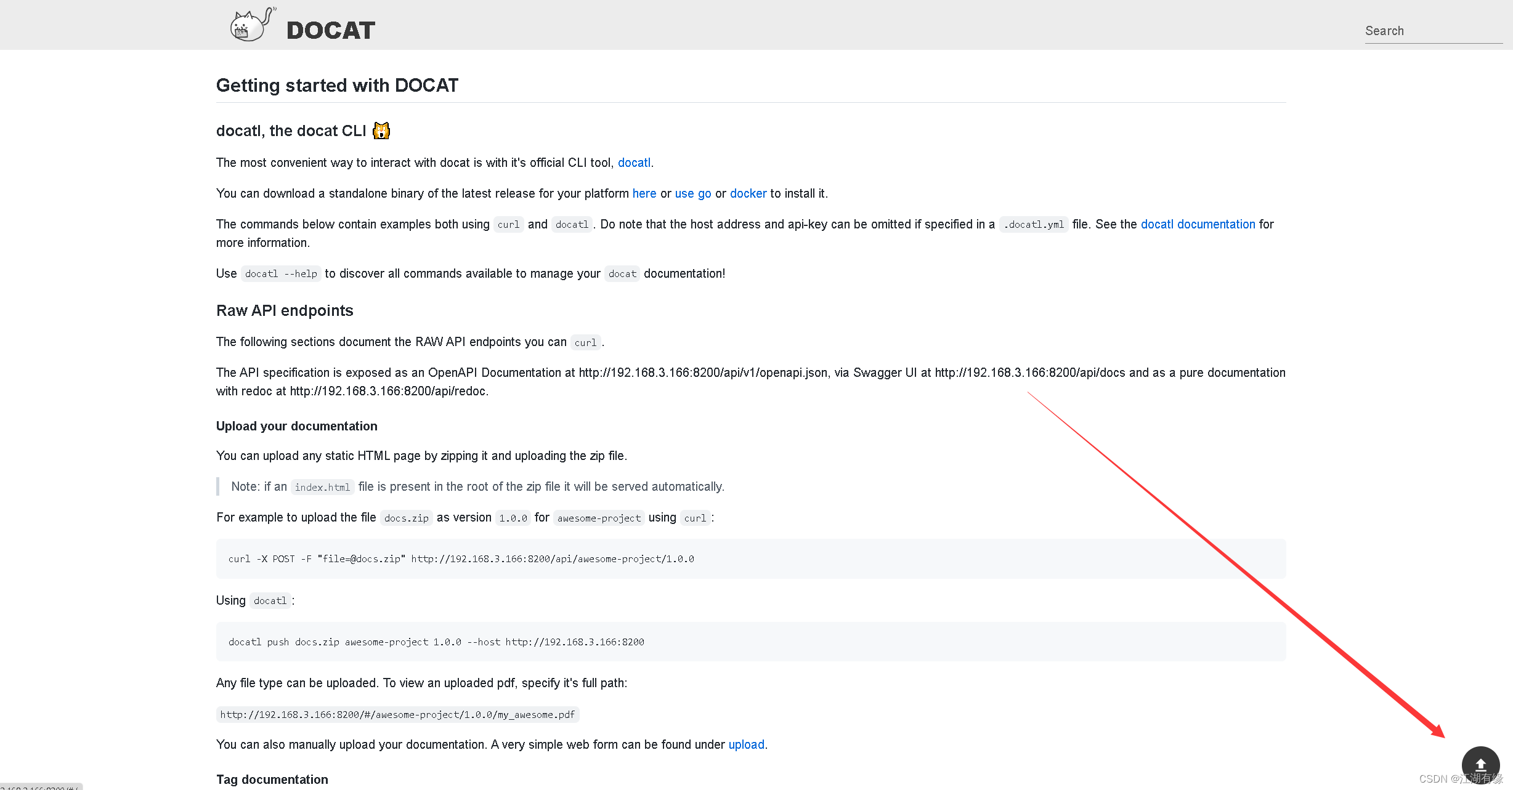Click the 'Raw API endpoints' heading
Viewport: 1513px width, 790px height.
point(285,310)
